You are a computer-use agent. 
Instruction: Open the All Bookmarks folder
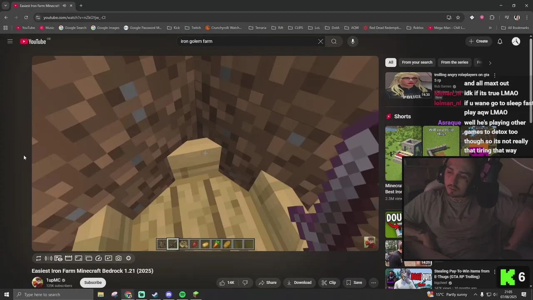(x=515, y=28)
